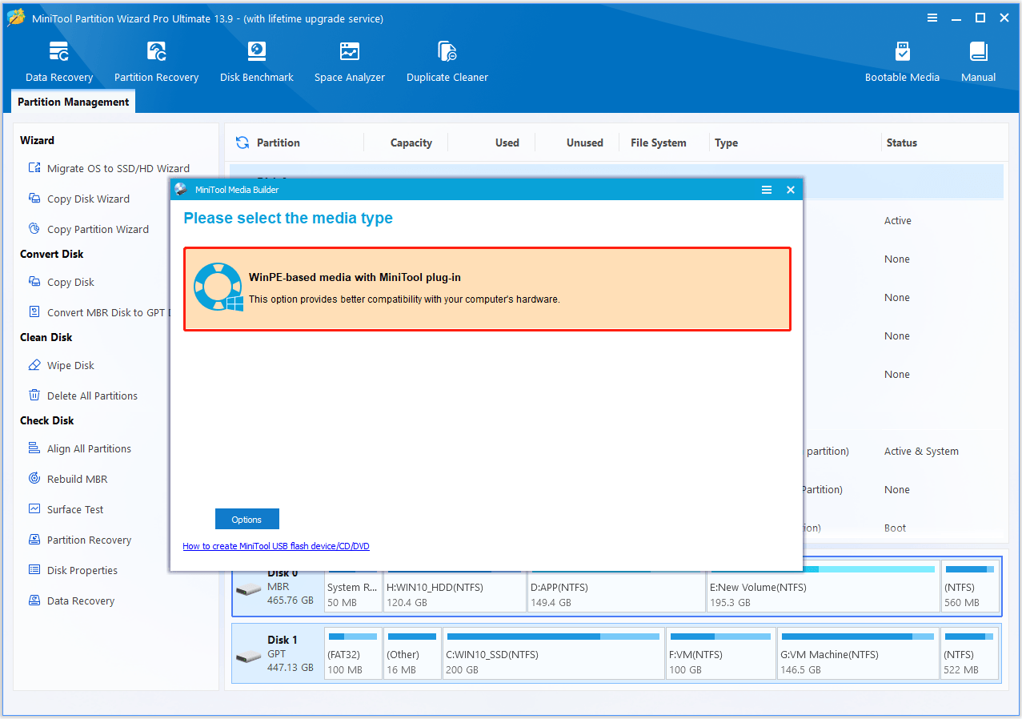Launch Partition Recovery from top toolbar
Image resolution: width=1022 pixels, height=719 pixels.
[x=156, y=62]
